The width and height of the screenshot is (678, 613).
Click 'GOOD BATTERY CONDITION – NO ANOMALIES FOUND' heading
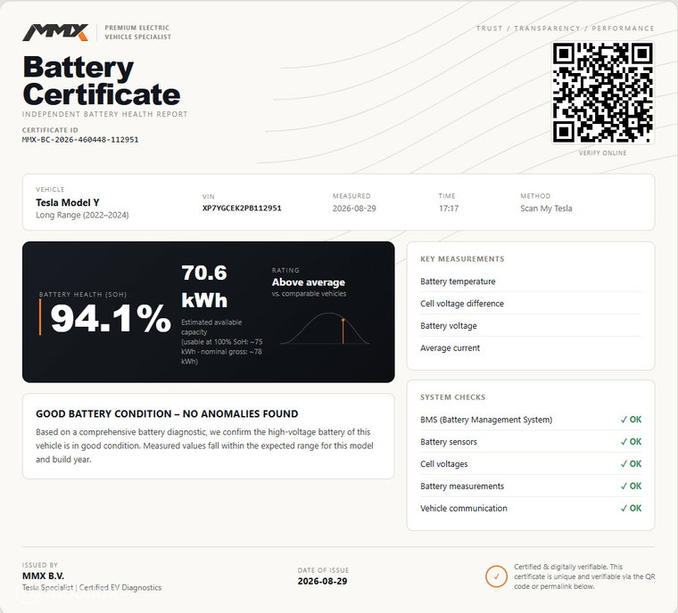click(x=167, y=413)
